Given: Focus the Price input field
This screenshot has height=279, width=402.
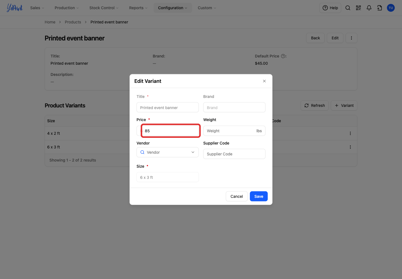Looking at the screenshot, I should [171, 131].
